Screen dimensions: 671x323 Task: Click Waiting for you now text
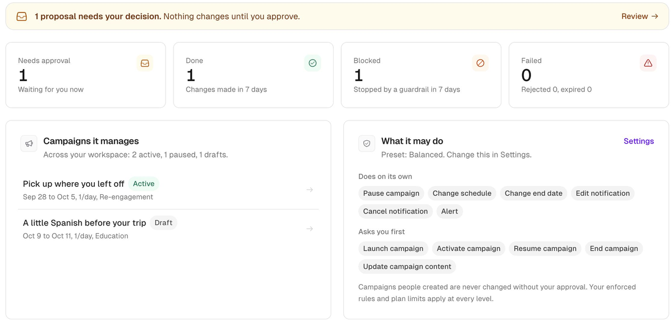[51, 90]
